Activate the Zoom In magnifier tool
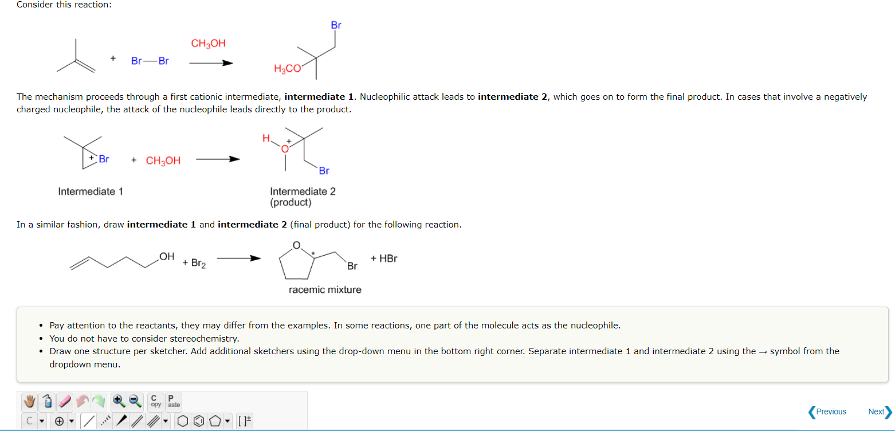The height and width of the screenshot is (431, 895). [x=117, y=400]
